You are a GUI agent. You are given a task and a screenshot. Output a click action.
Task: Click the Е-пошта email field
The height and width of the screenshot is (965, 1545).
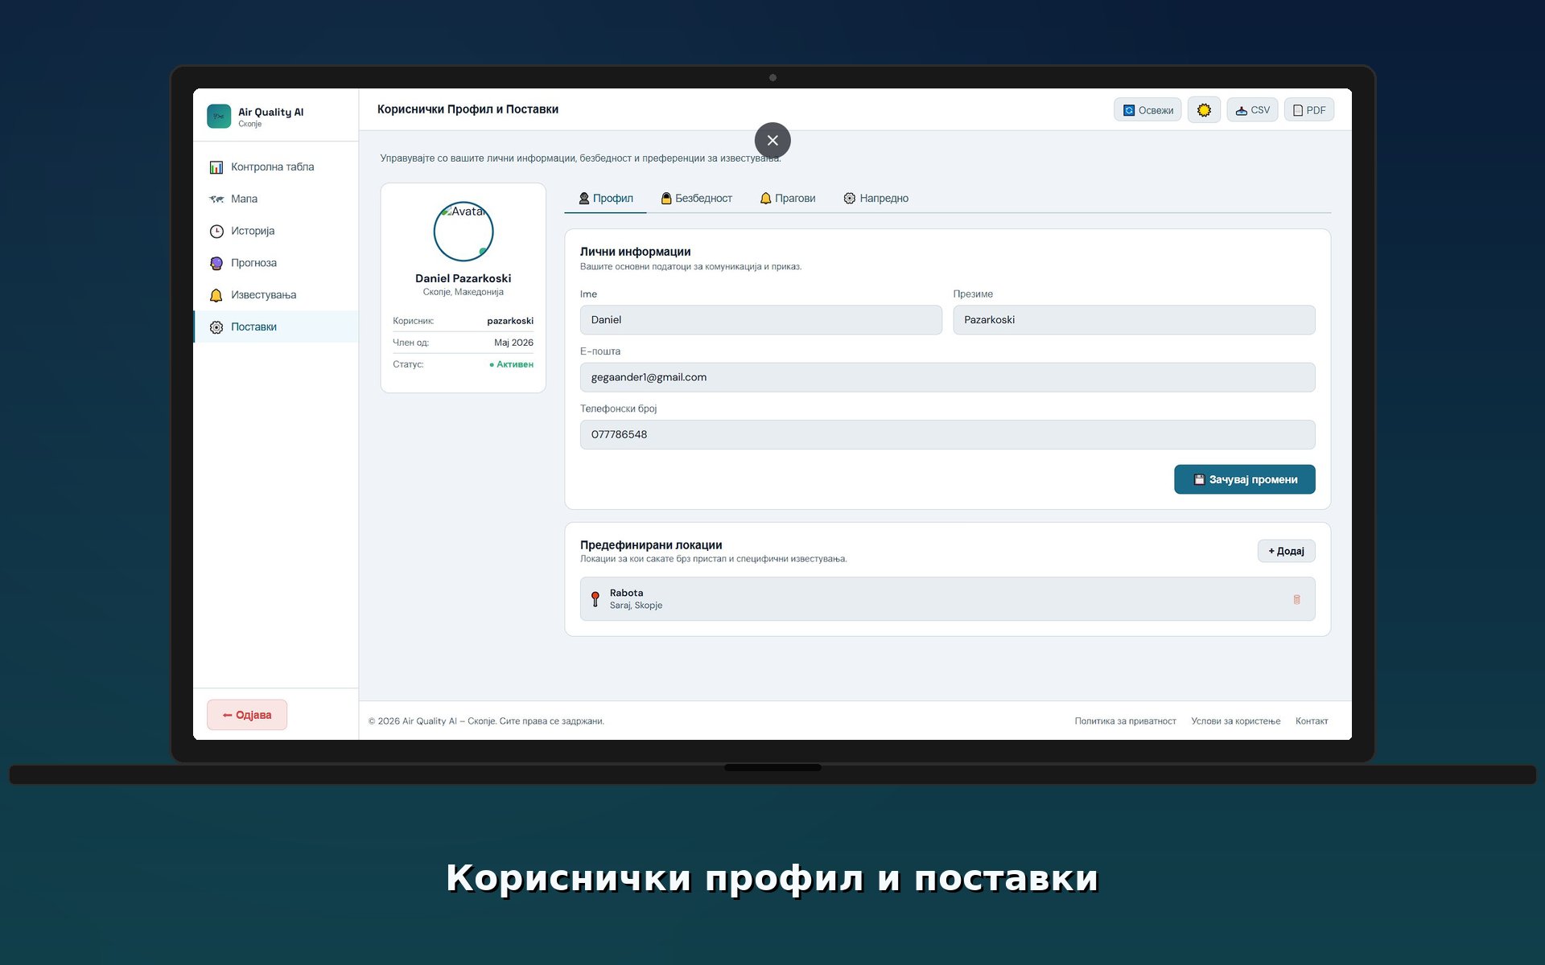pos(947,377)
